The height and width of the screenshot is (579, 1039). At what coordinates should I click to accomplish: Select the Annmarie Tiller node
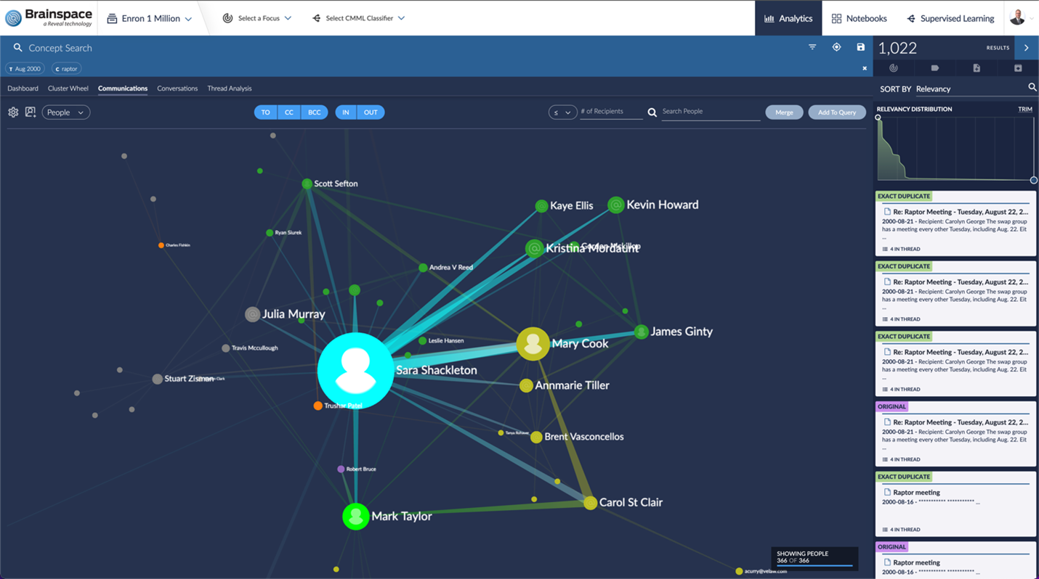[x=526, y=386]
